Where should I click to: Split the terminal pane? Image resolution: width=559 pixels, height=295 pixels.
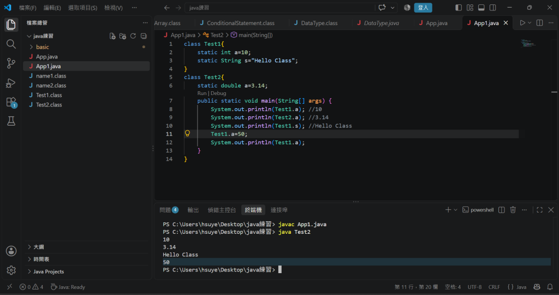click(502, 210)
